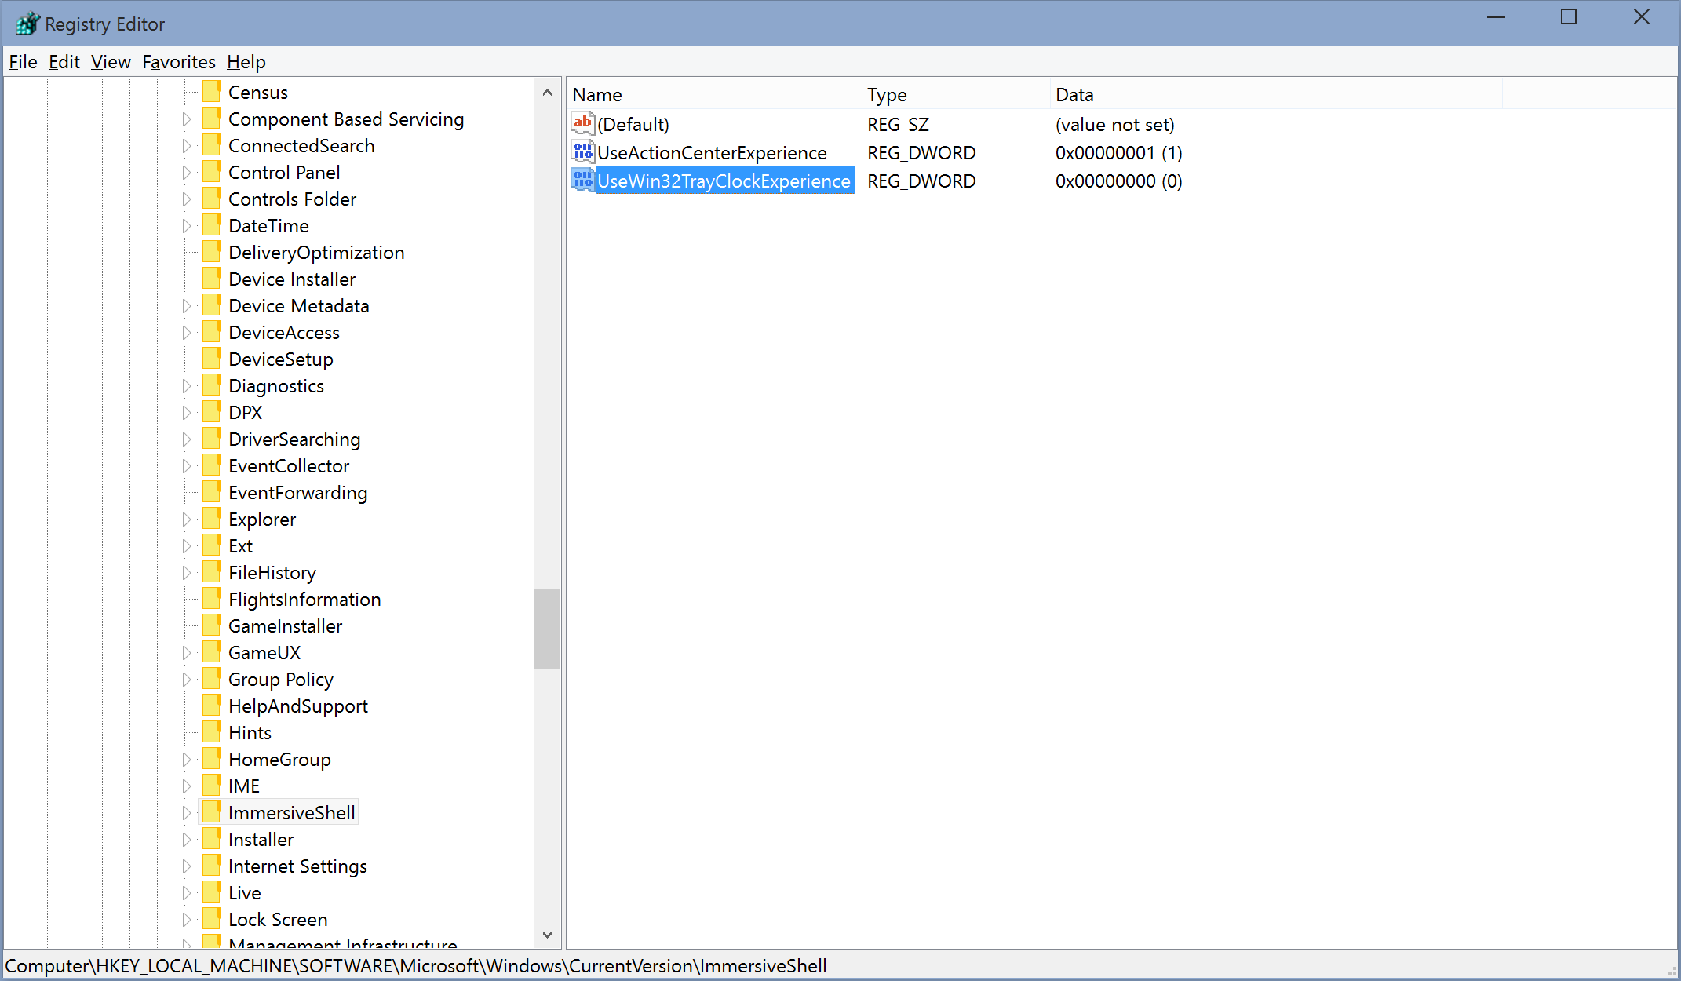
Task: Click the (Default) string value icon
Action: coord(582,123)
